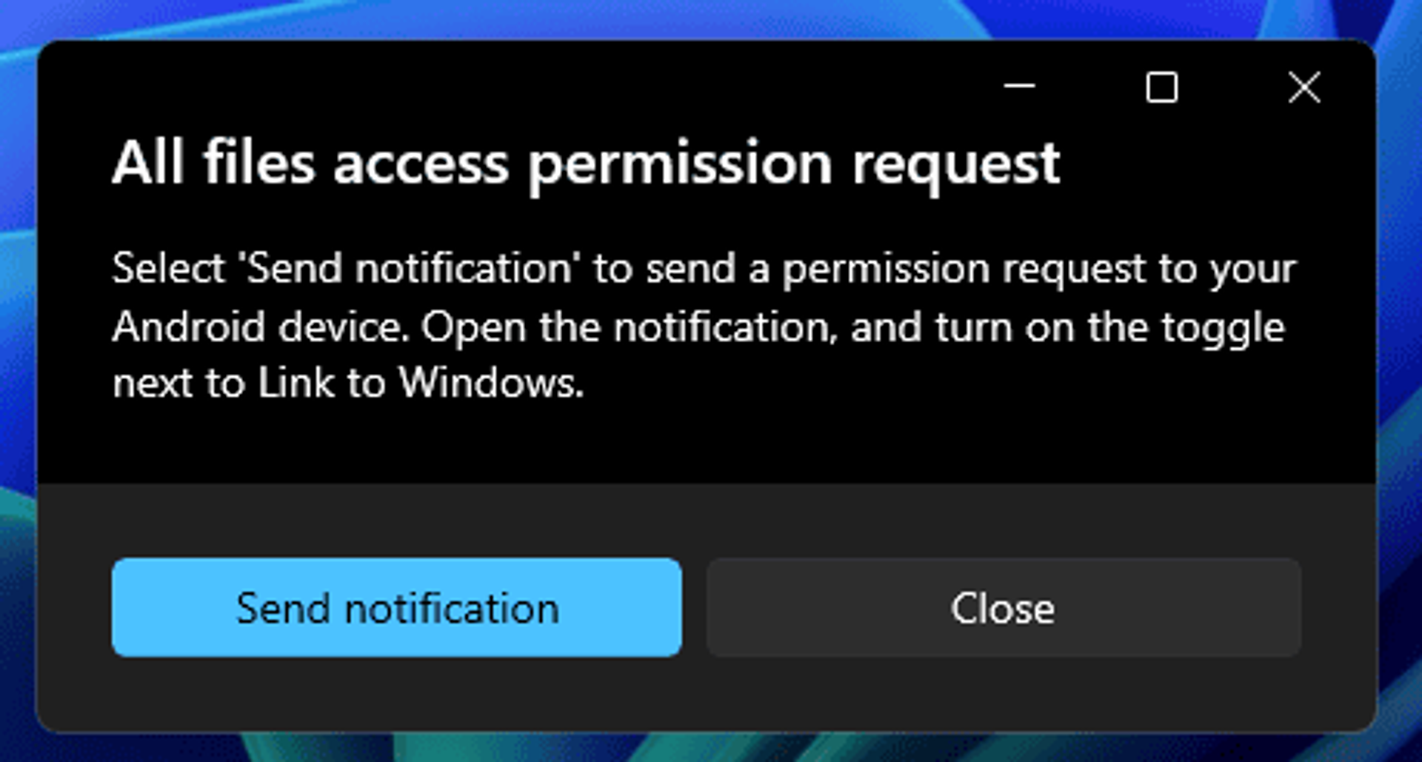Image resolution: width=1422 pixels, height=762 pixels.
Task: Click 'Open the notification' in the body text
Action: [x=626, y=328]
